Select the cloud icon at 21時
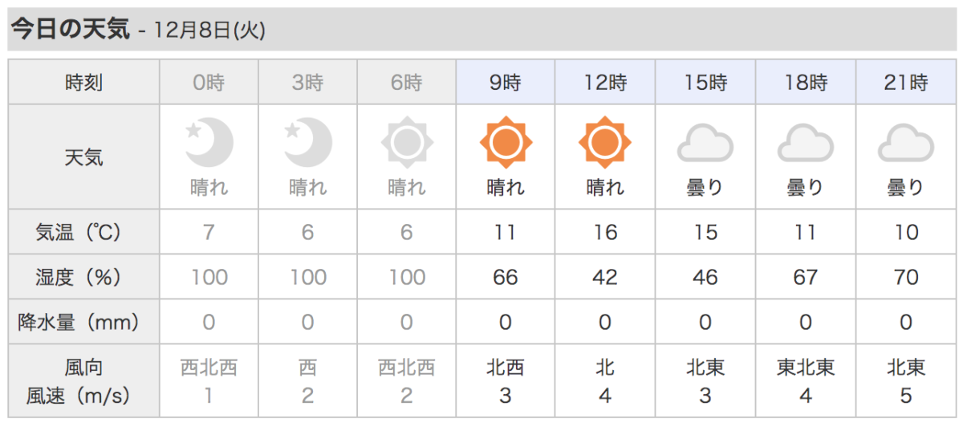This screenshot has width=963, height=427. coord(906,143)
